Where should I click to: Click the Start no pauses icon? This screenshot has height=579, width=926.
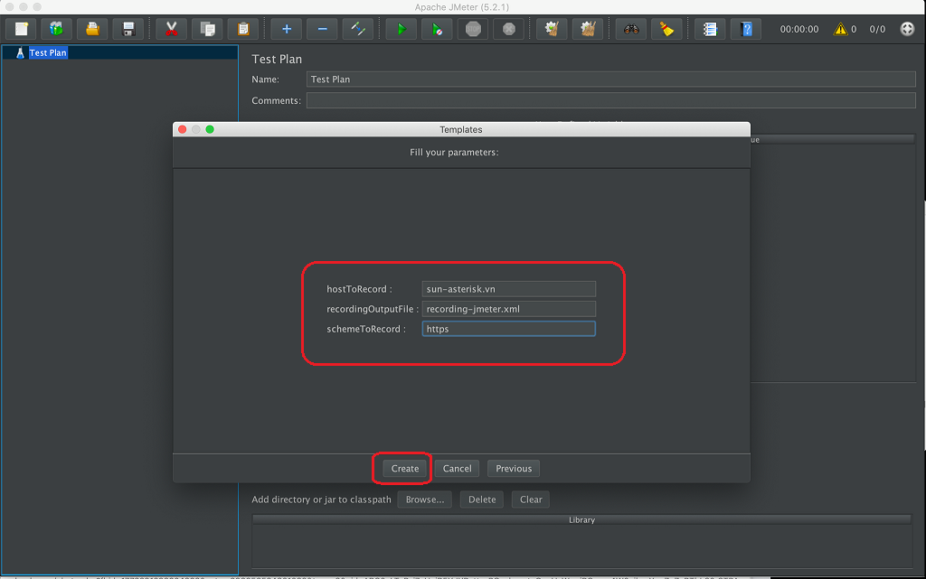point(437,29)
